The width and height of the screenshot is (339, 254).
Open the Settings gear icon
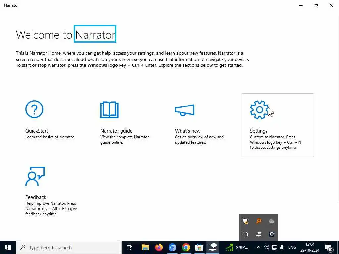(259, 109)
